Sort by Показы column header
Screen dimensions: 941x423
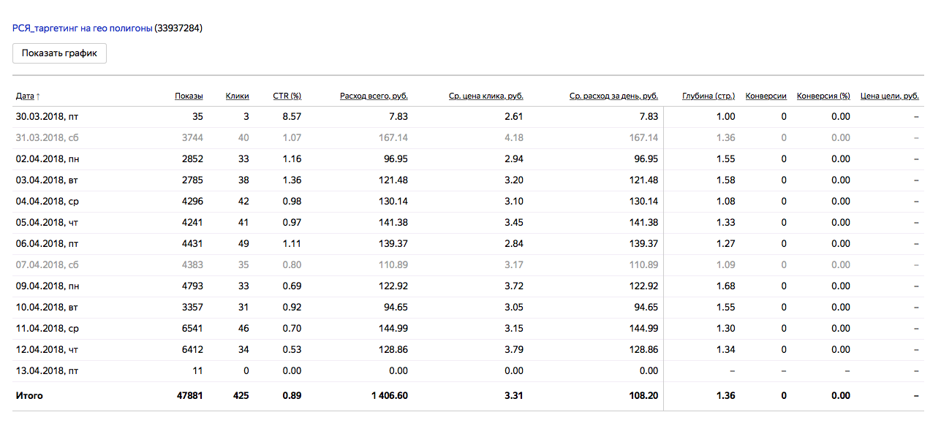189,96
